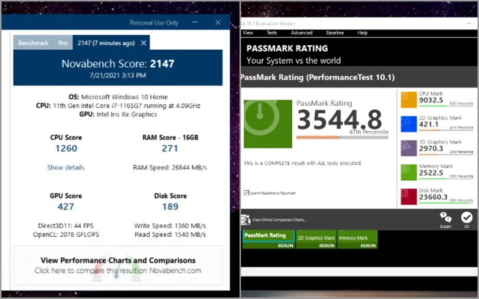The image size is (479, 299).
Task: Click the Disk Score value 189
Action: [170, 207]
